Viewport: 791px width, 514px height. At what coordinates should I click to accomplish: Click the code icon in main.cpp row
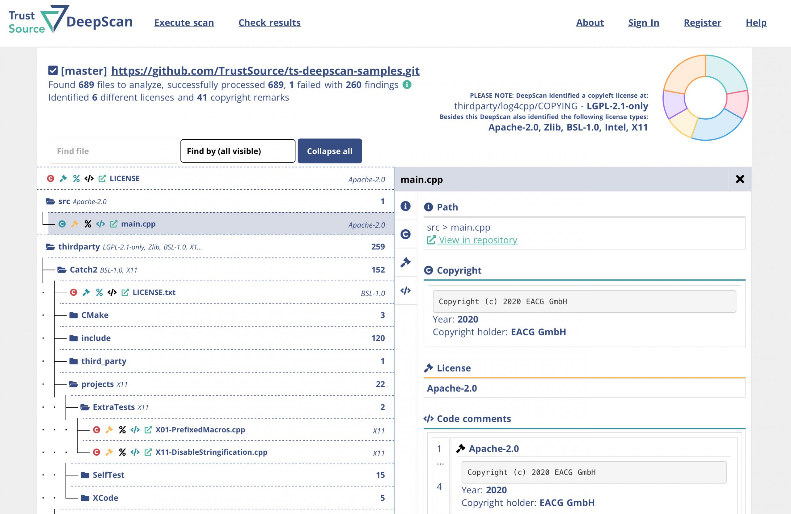[x=101, y=224]
